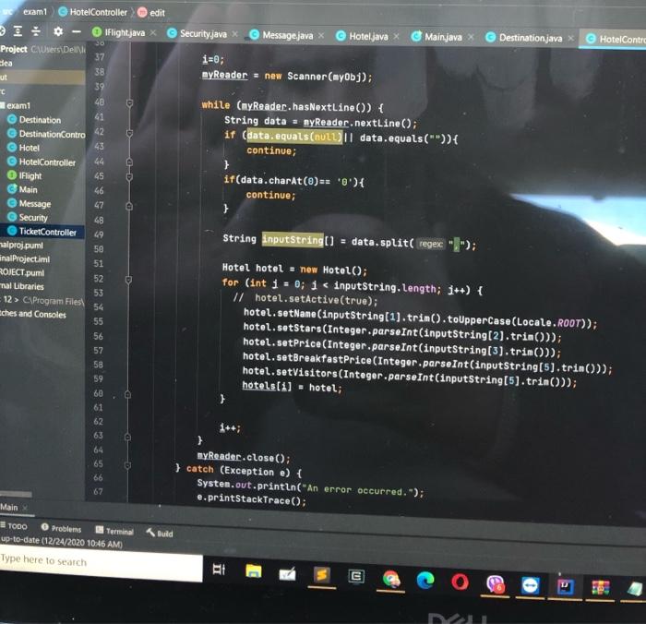
Task: Collapse the catch block fold at line 65
Action: click(x=127, y=465)
